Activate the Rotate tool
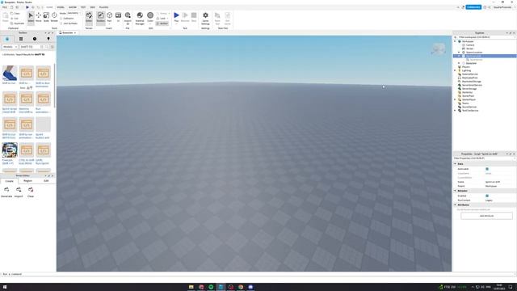 (54, 17)
